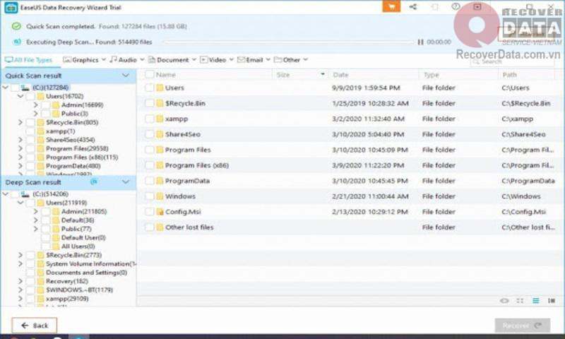Select Default User(0) tree item

click(83, 237)
